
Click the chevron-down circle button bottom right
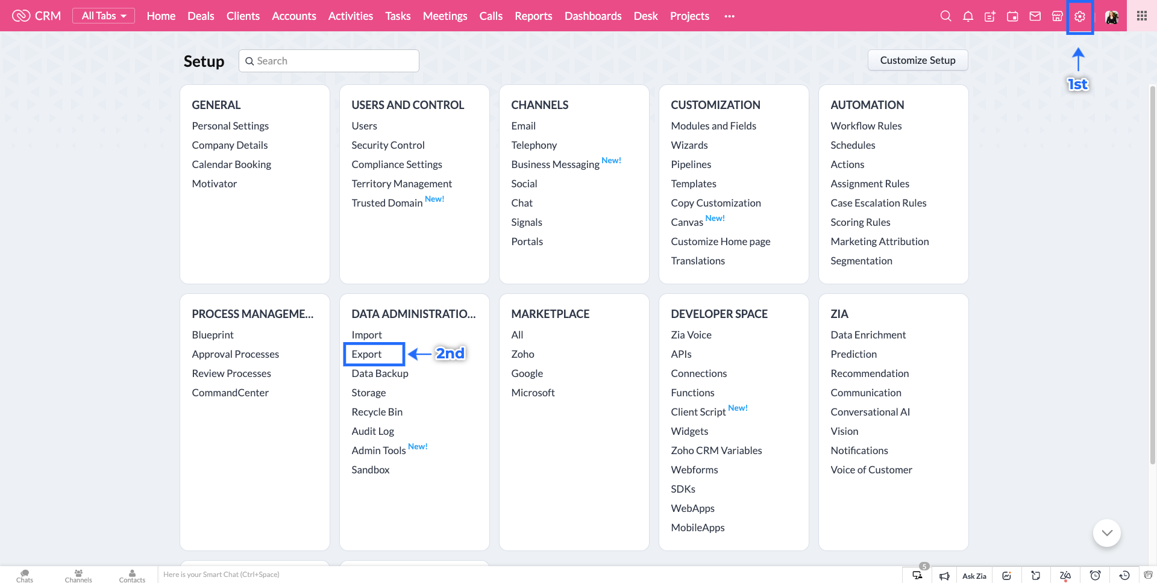(x=1106, y=532)
